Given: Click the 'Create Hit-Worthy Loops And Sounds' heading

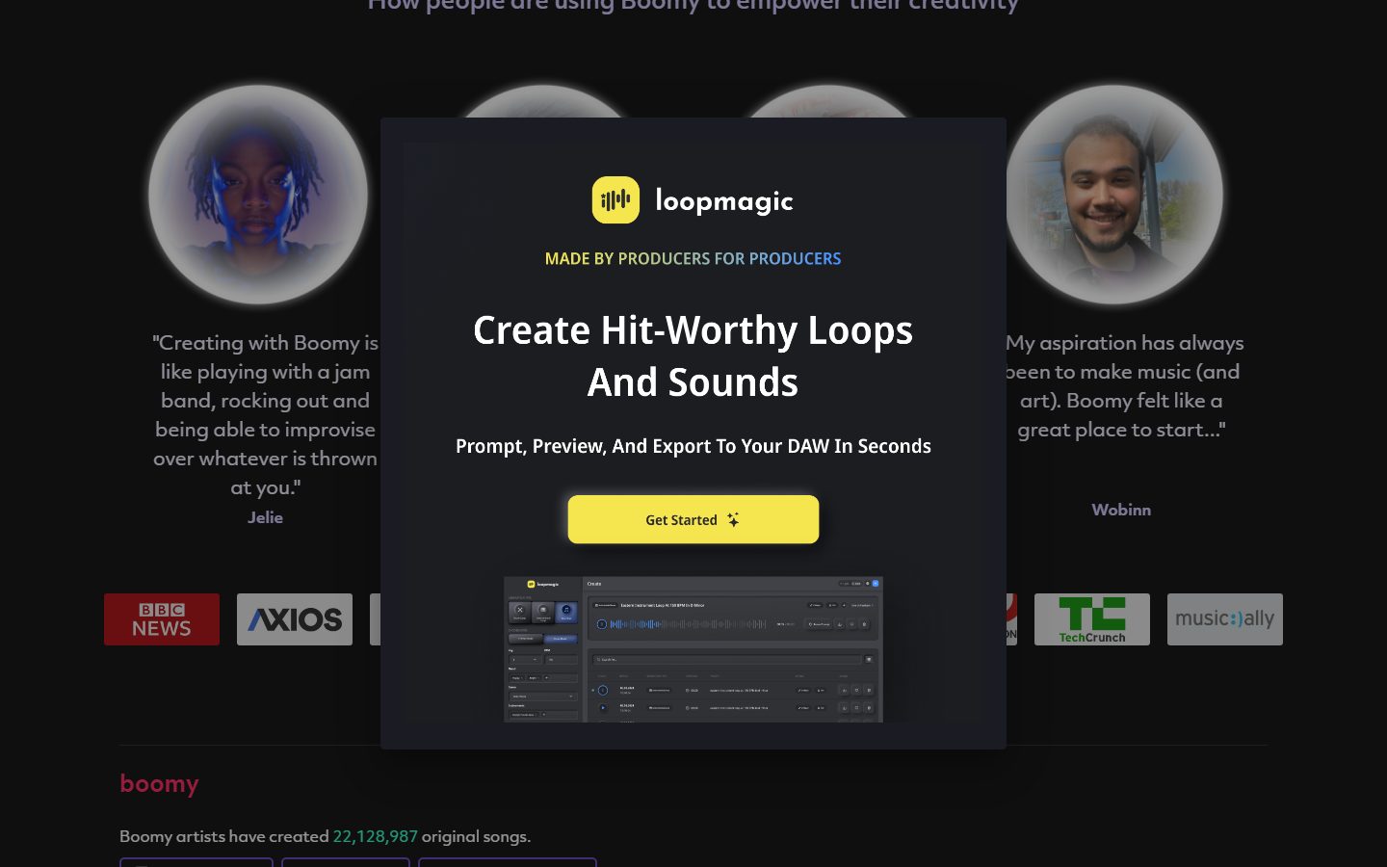Looking at the screenshot, I should [x=693, y=356].
